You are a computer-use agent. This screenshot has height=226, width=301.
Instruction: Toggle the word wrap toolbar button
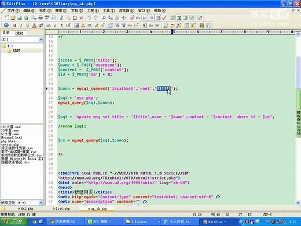145,18
